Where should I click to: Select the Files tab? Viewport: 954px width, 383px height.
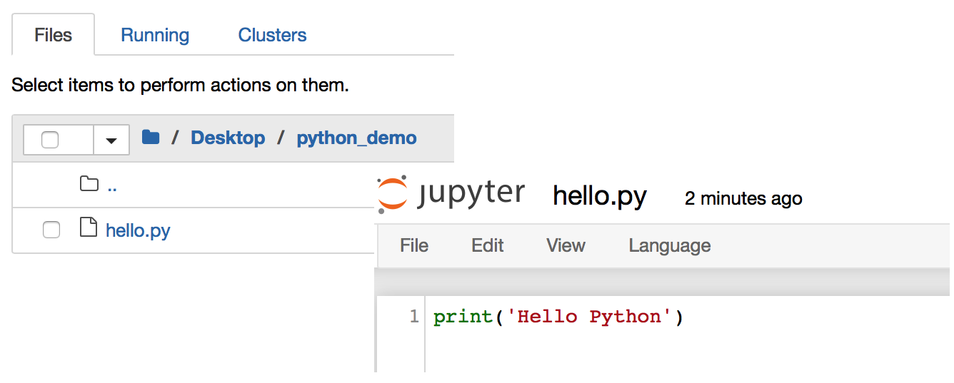[x=54, y=35]
